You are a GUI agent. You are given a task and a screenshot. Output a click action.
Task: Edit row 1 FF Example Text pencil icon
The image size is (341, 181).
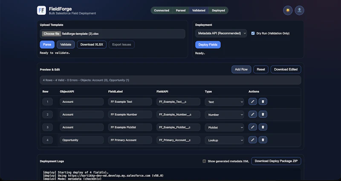coord(252,102)
